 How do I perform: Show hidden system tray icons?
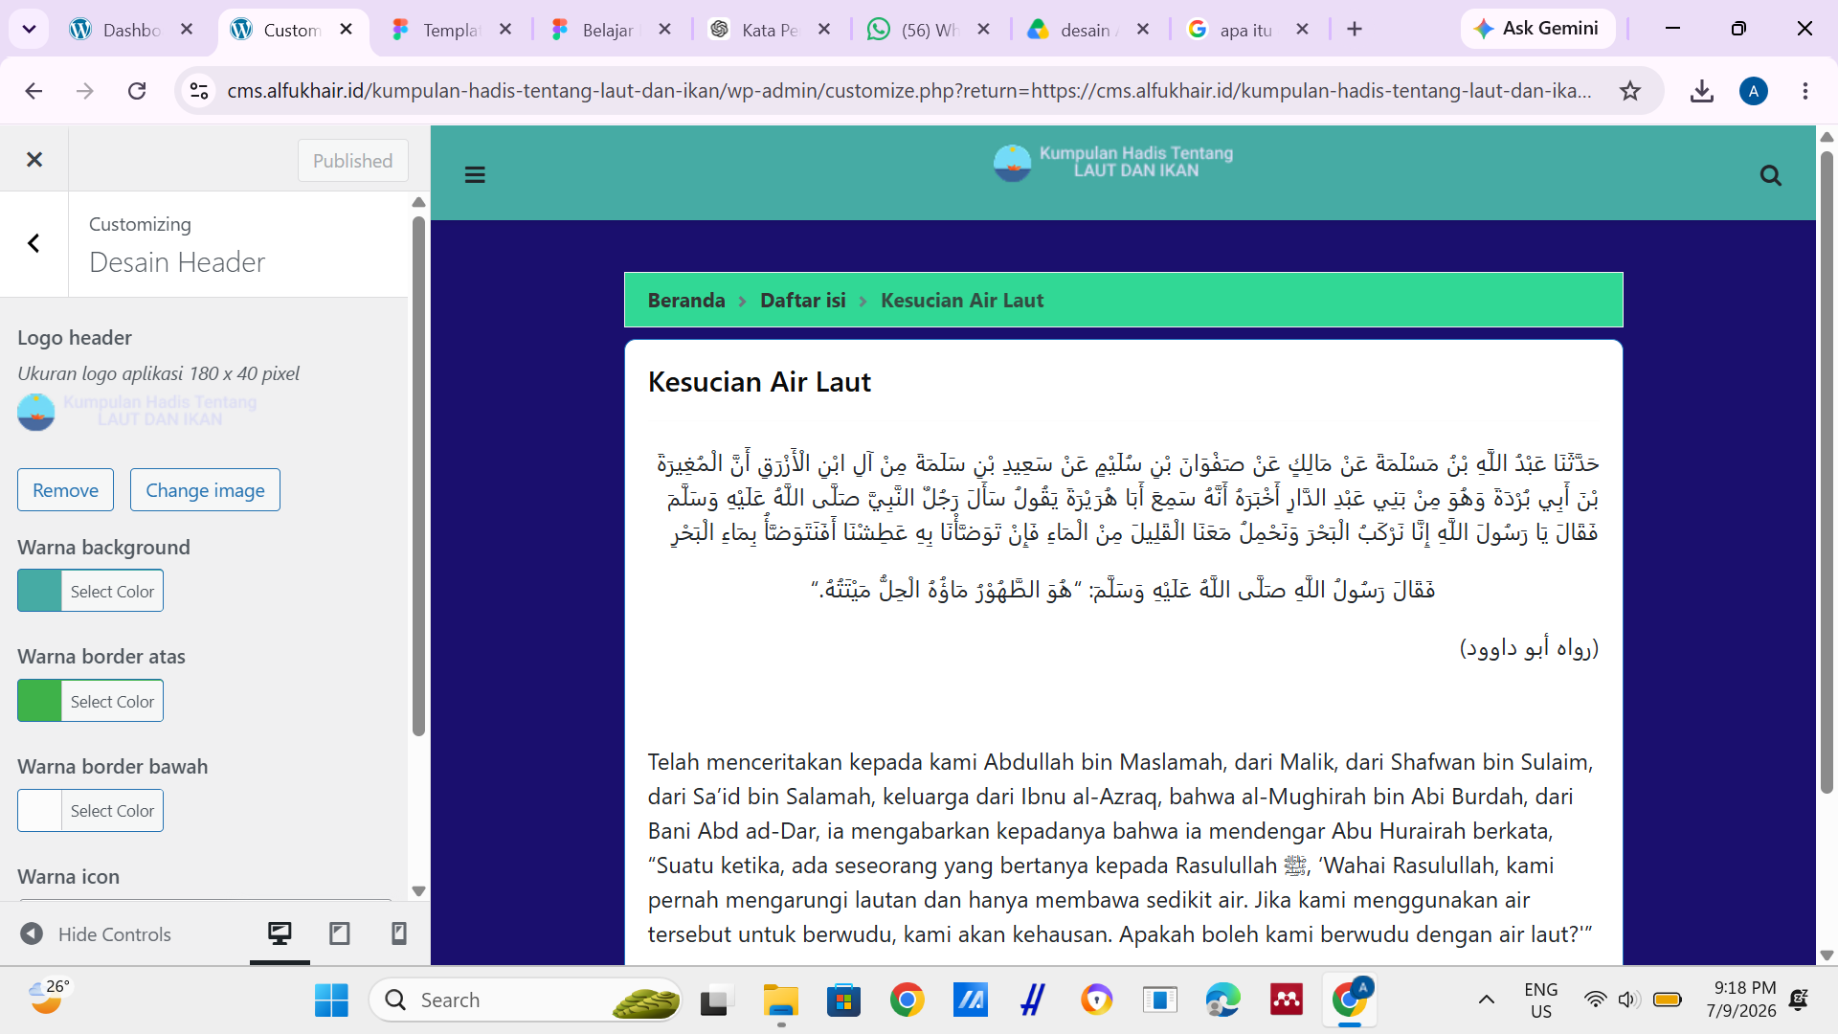[x=1486, y=1000]
